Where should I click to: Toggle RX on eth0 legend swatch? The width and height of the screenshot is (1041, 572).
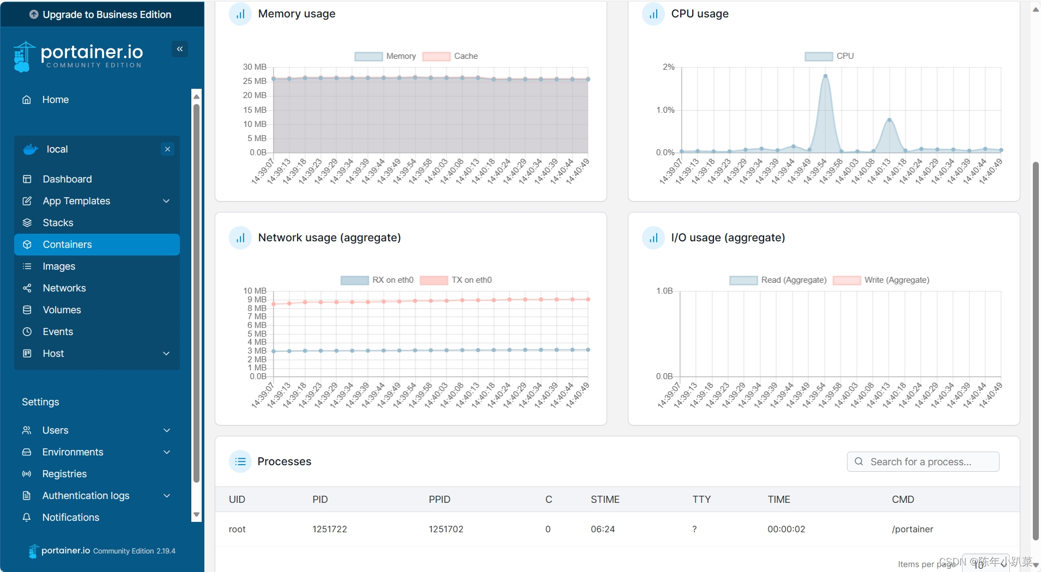tap(355, 280)
